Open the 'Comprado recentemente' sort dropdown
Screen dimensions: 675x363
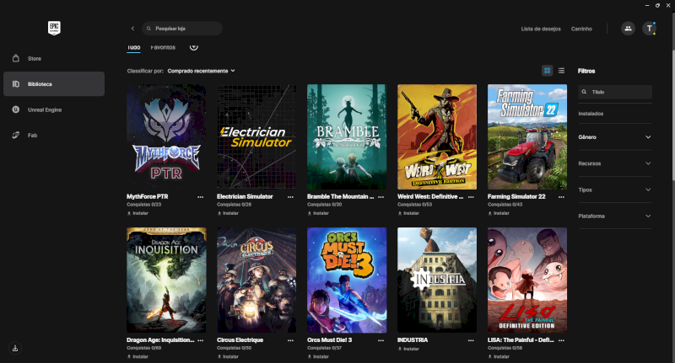(202, 71)
